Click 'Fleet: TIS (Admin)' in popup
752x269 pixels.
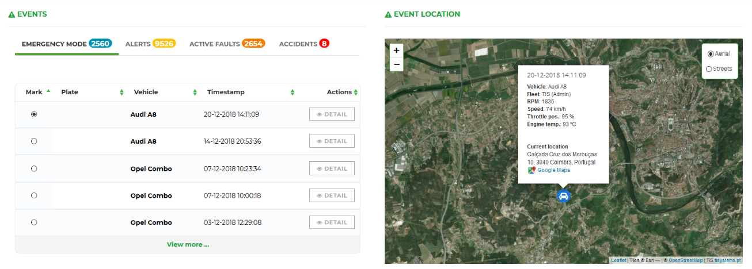click(x=549, y=94)
